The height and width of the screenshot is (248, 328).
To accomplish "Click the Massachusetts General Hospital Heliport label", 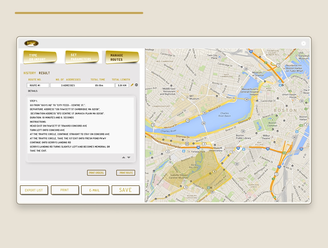I will (x=250, y=92).
